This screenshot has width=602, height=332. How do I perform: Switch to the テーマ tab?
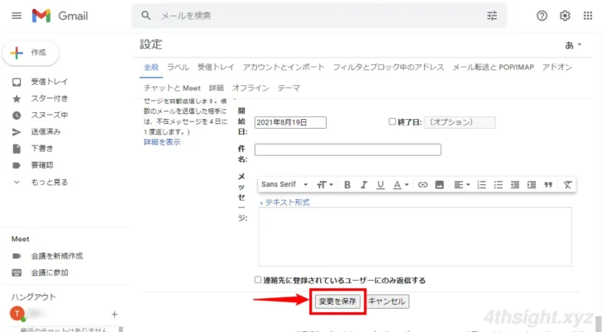[x=289, y=88]
